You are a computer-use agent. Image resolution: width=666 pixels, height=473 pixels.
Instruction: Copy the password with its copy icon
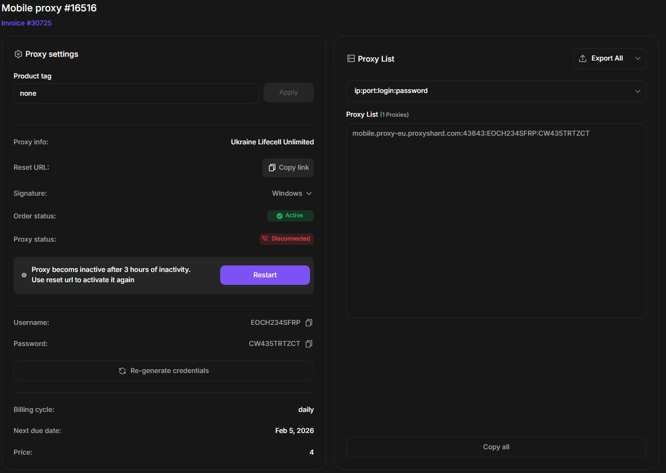(x=309, y=344)
